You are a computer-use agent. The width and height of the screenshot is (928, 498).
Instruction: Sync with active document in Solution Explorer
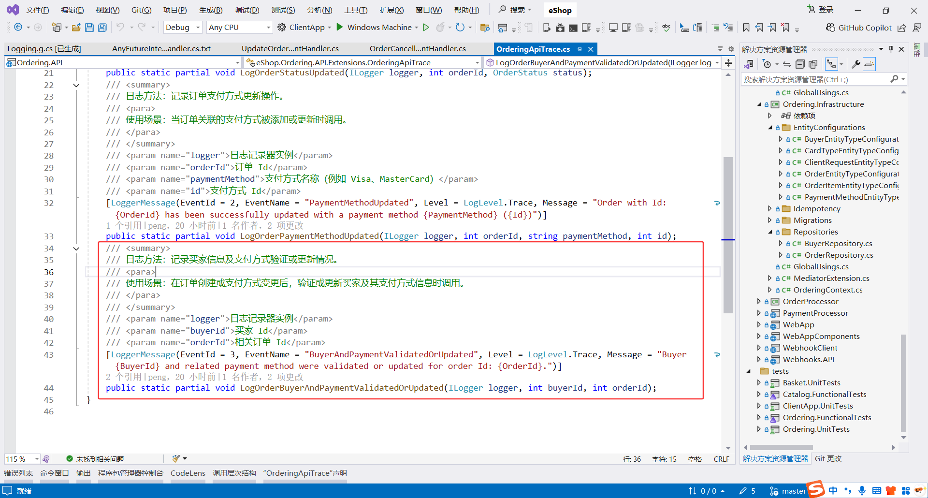point(786,64)
